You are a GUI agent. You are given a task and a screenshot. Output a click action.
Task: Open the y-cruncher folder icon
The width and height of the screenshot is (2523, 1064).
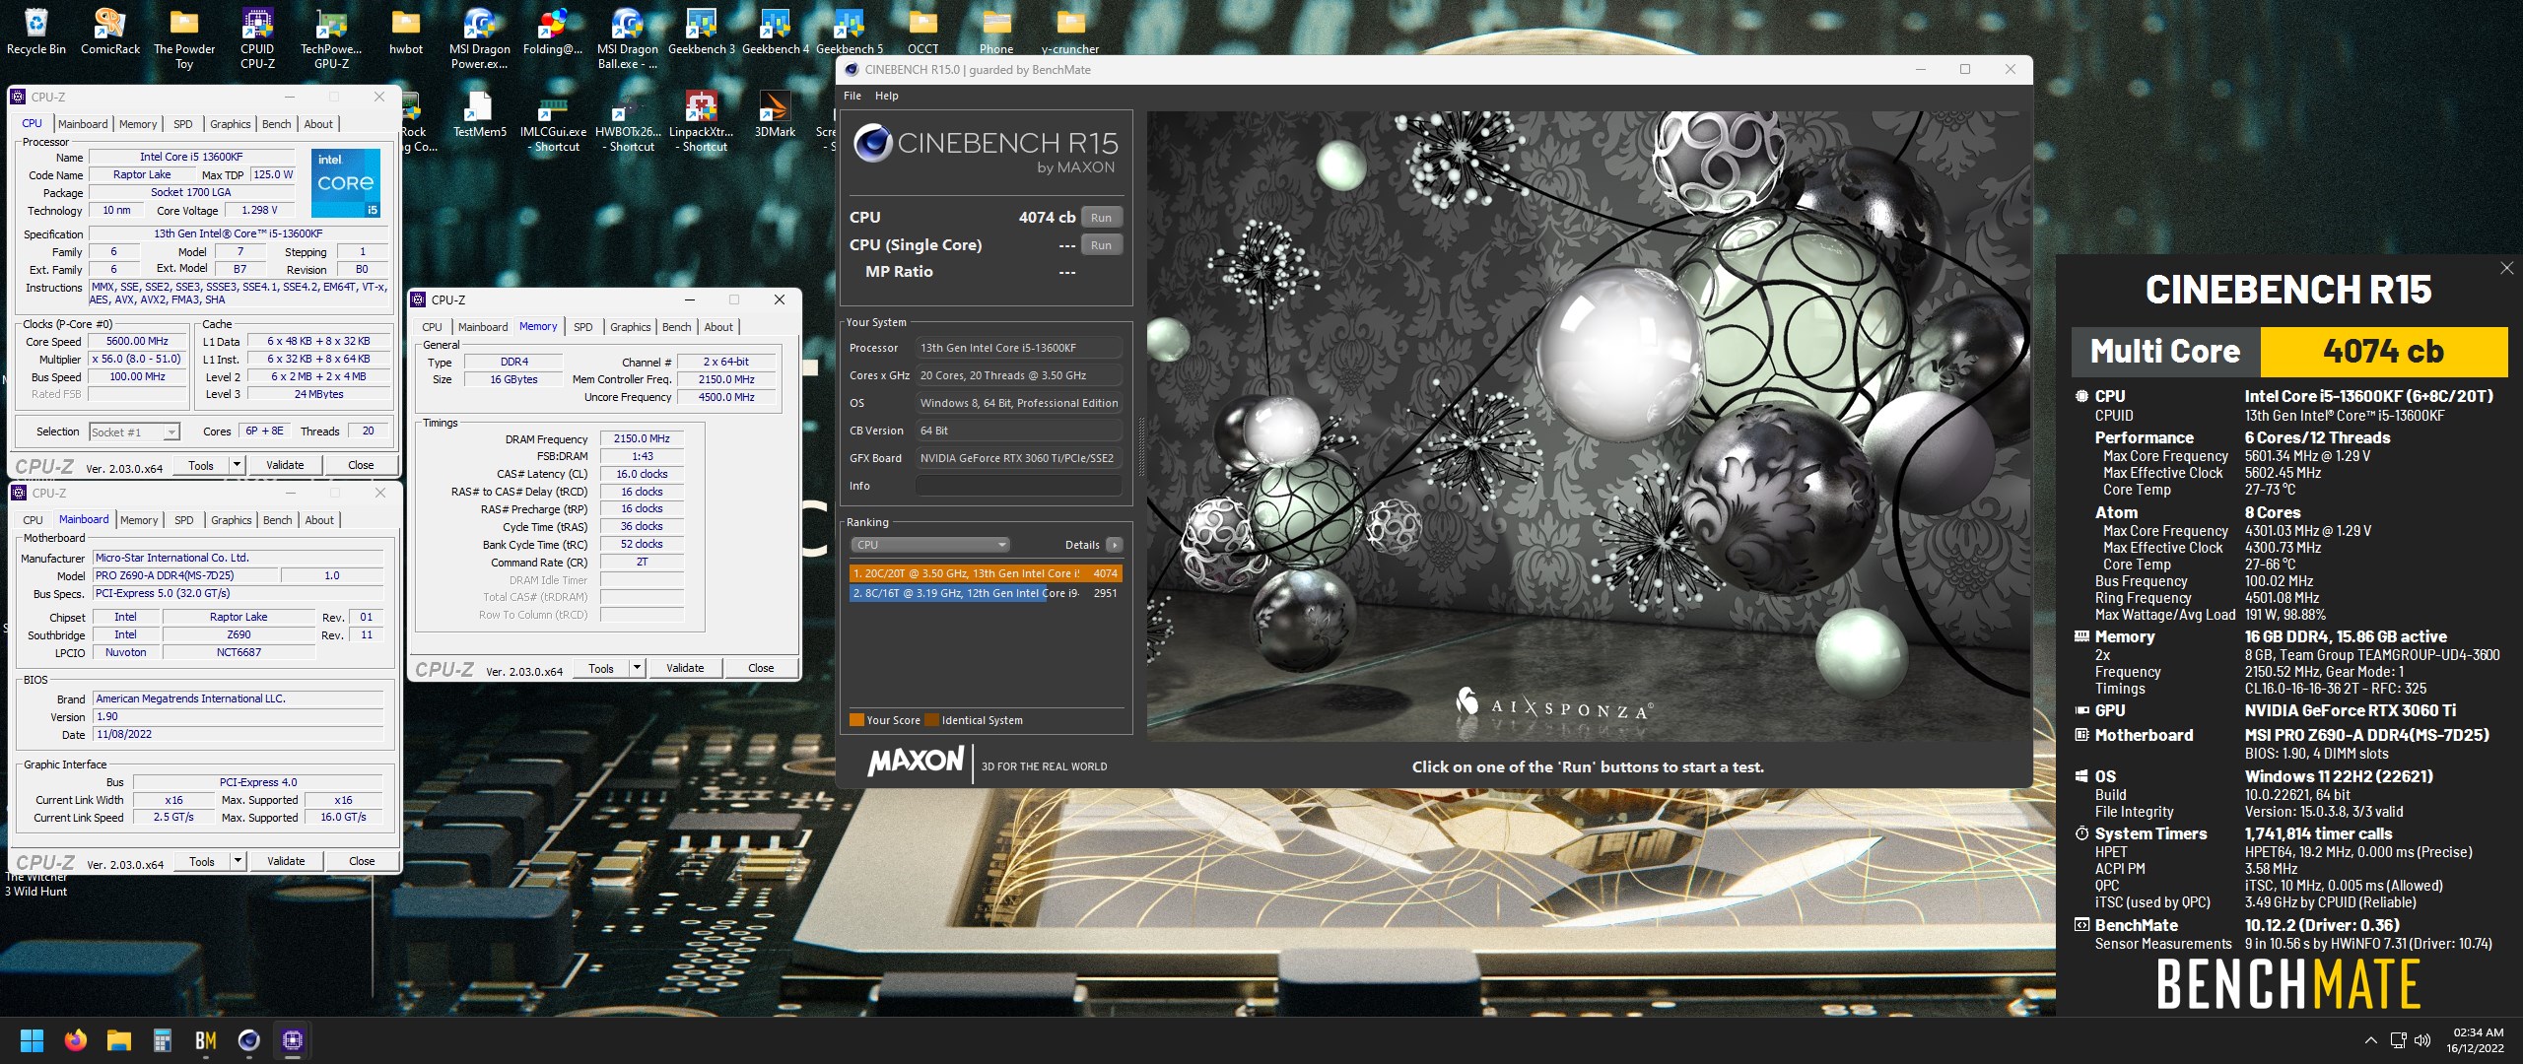tap(1070, 32)
